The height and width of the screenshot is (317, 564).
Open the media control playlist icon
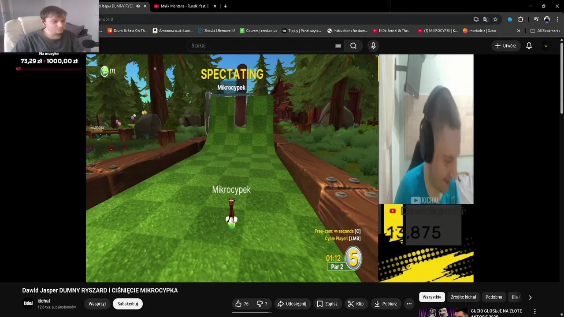click(536, 19)
